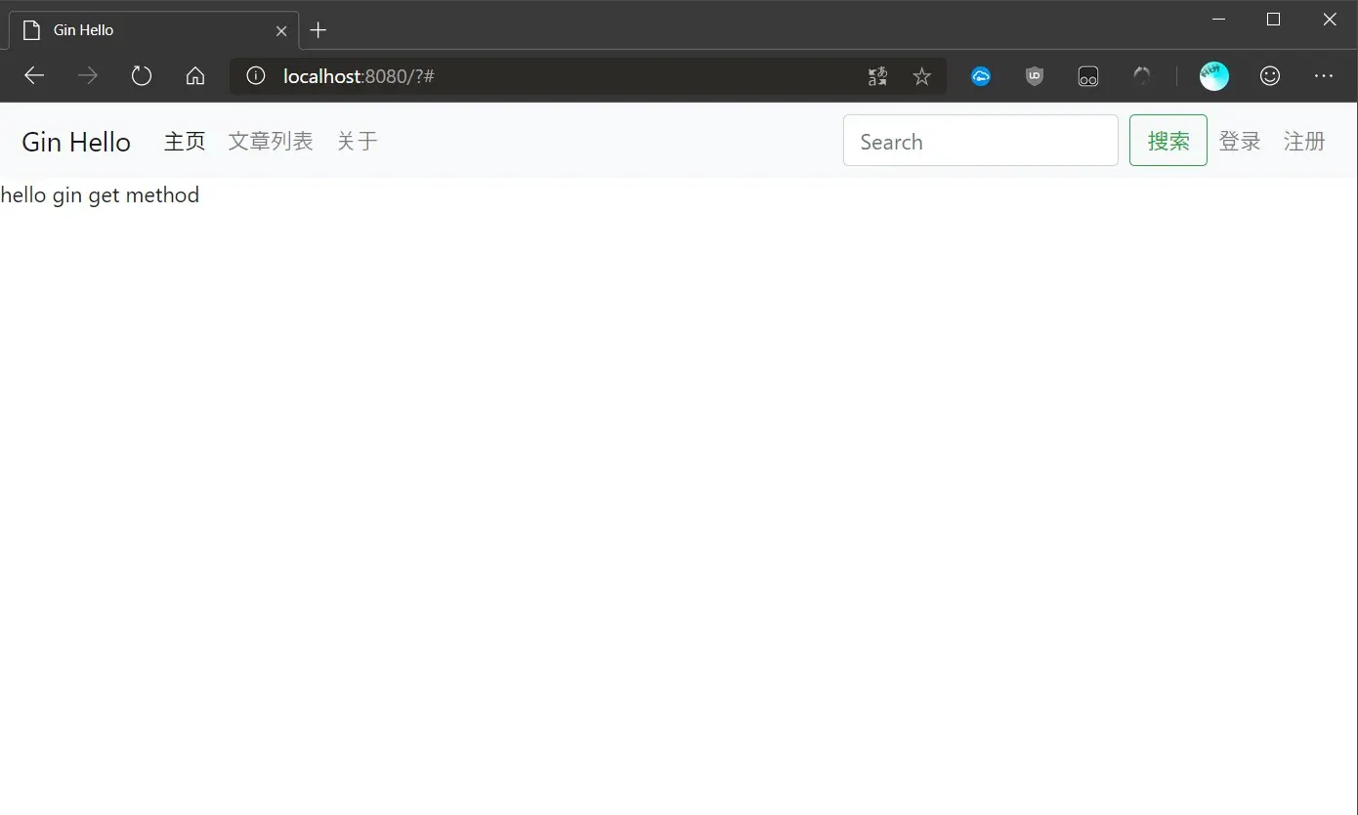The image size is (1358, 815).
Task: Open the browser home page icon
Action: (195, 76)
